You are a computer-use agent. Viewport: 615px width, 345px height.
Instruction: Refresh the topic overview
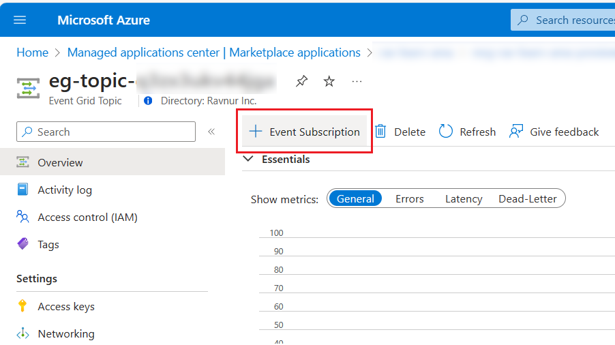coord(467,132)
